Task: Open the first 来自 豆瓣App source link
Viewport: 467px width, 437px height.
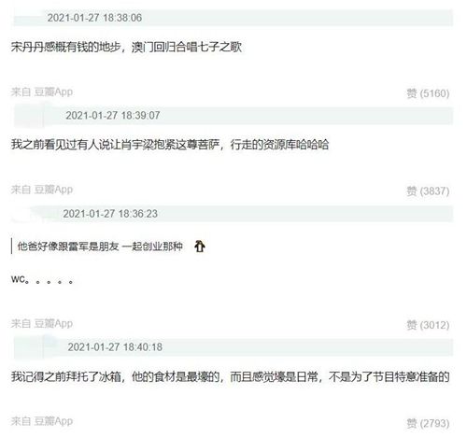Action: (42, 92)
